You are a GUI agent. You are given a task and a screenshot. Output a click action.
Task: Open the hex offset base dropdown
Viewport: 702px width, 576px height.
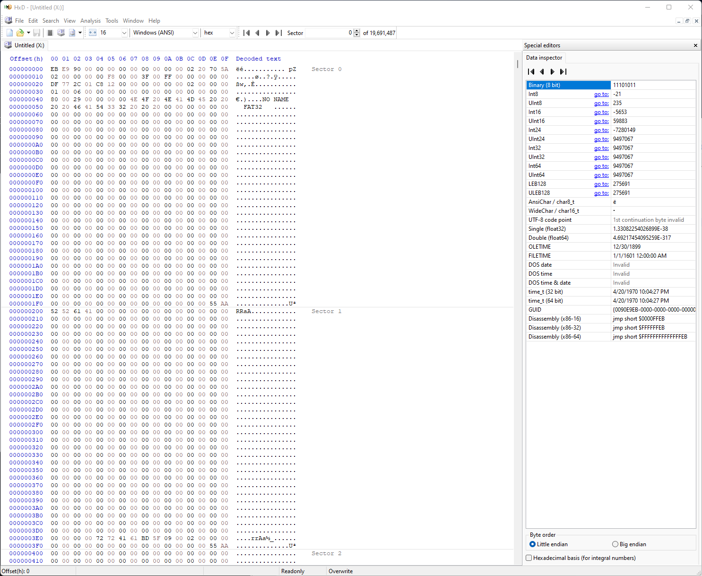point(232,33)
